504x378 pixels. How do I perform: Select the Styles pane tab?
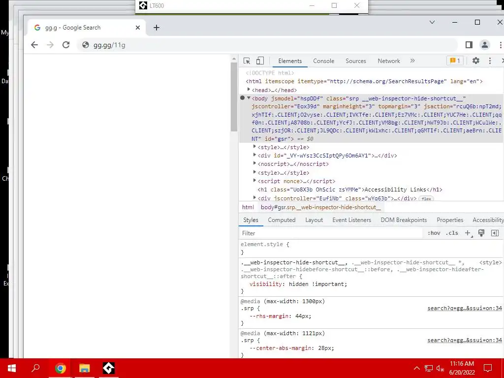click(251, 220)
